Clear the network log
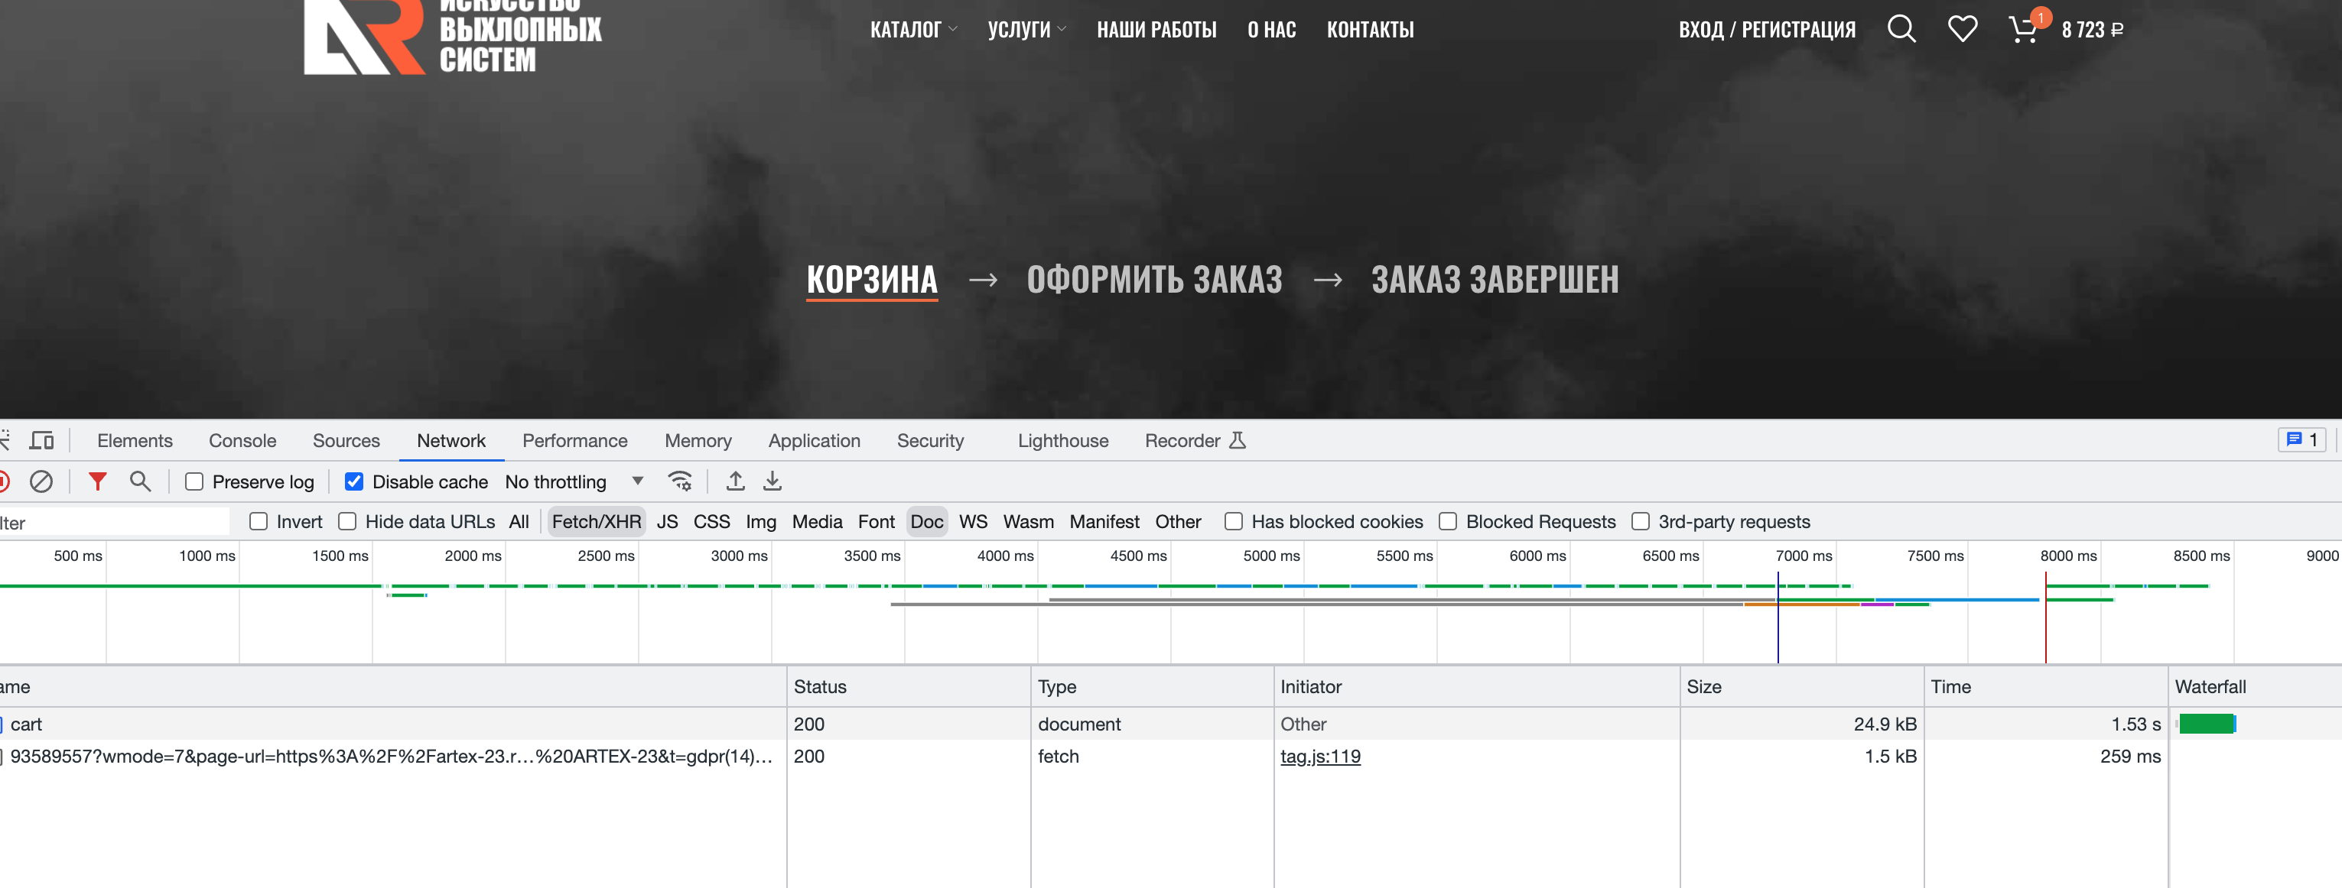 41,481
